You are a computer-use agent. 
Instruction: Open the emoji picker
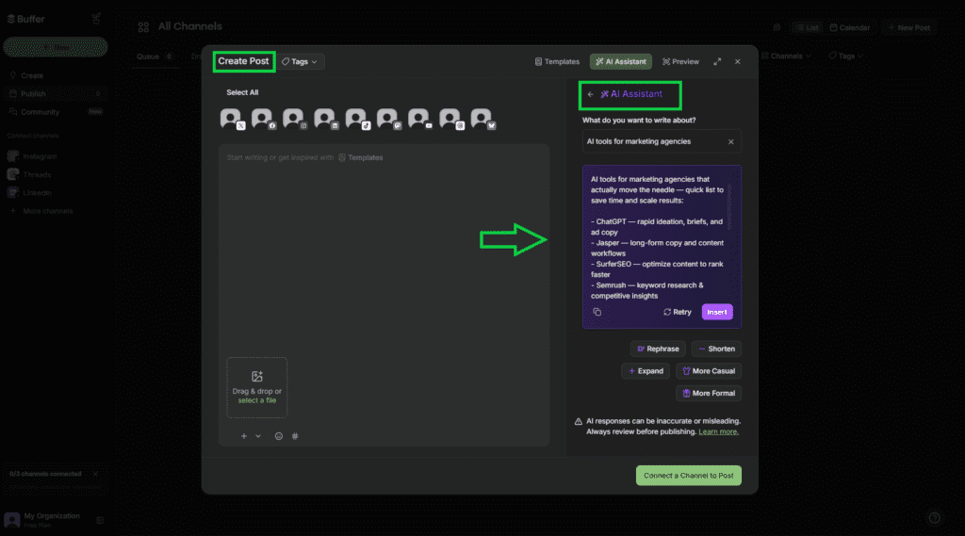click(x=279, y=436)
